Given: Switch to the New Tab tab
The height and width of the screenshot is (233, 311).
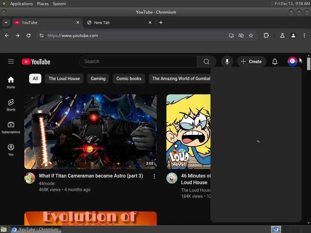Looking at the screenshot, I should [x=119, y=22].
